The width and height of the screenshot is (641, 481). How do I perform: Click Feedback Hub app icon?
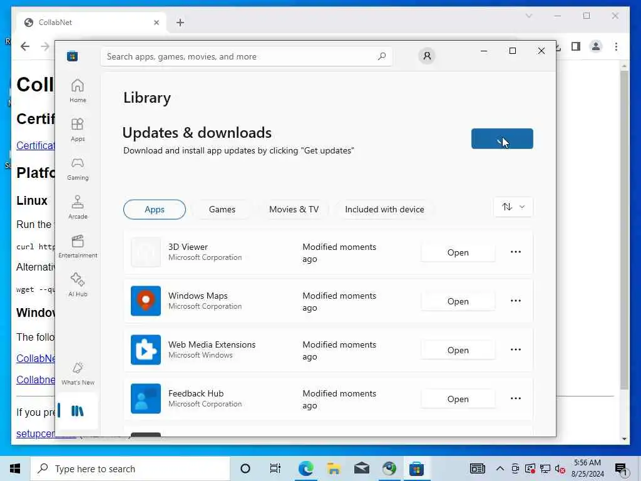[145, 398]
